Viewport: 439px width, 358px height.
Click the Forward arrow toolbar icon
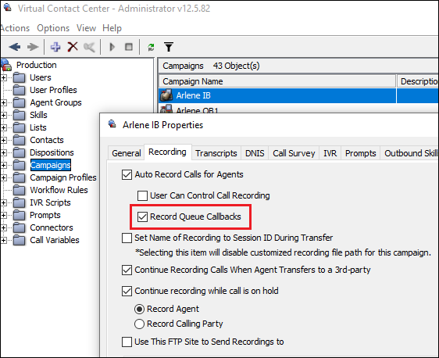tap(33, 47)
